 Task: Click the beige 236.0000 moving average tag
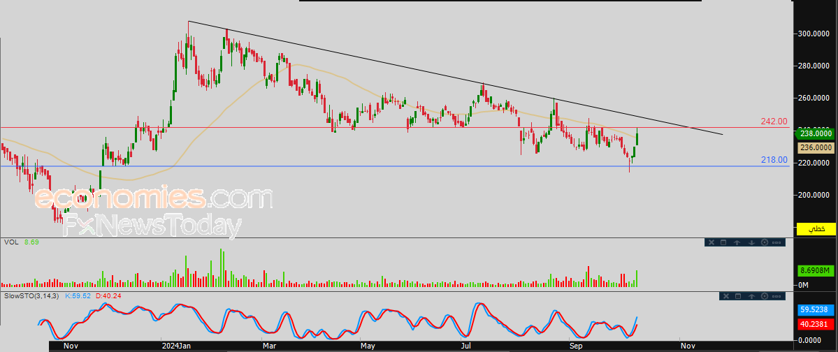pos(816,147)
